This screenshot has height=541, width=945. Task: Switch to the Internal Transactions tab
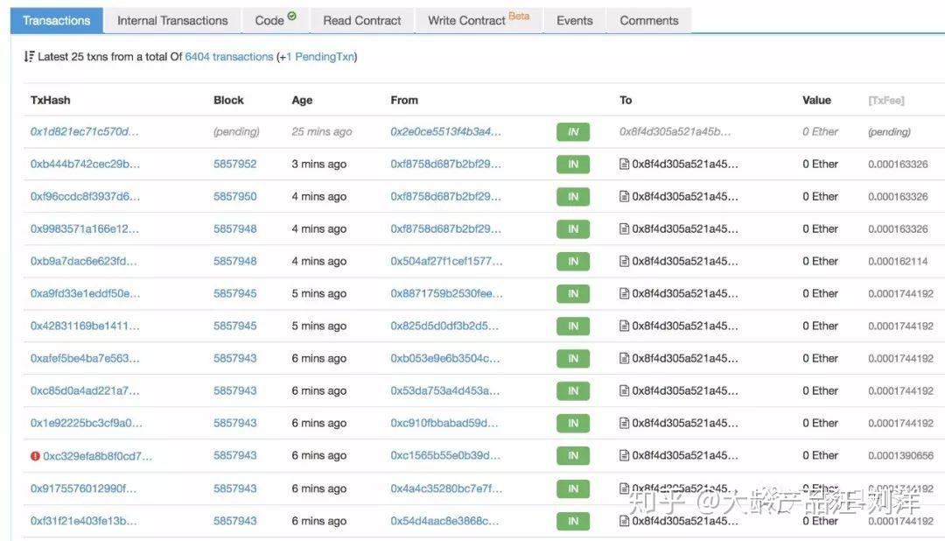[172, 20]
